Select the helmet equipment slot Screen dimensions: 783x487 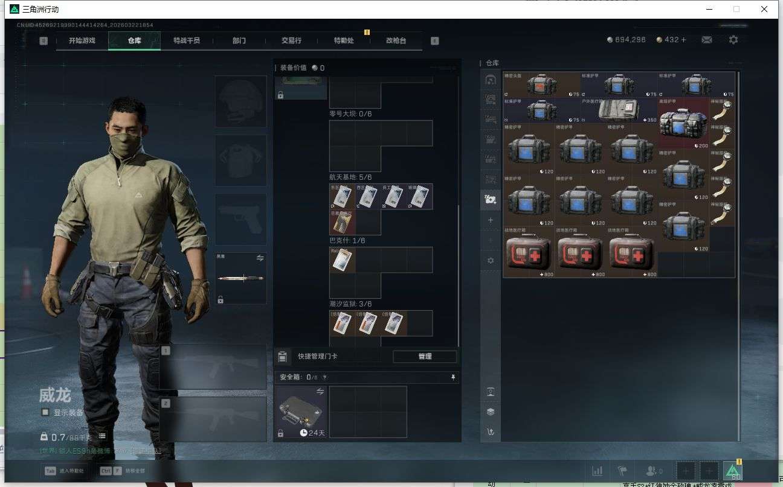241,101
